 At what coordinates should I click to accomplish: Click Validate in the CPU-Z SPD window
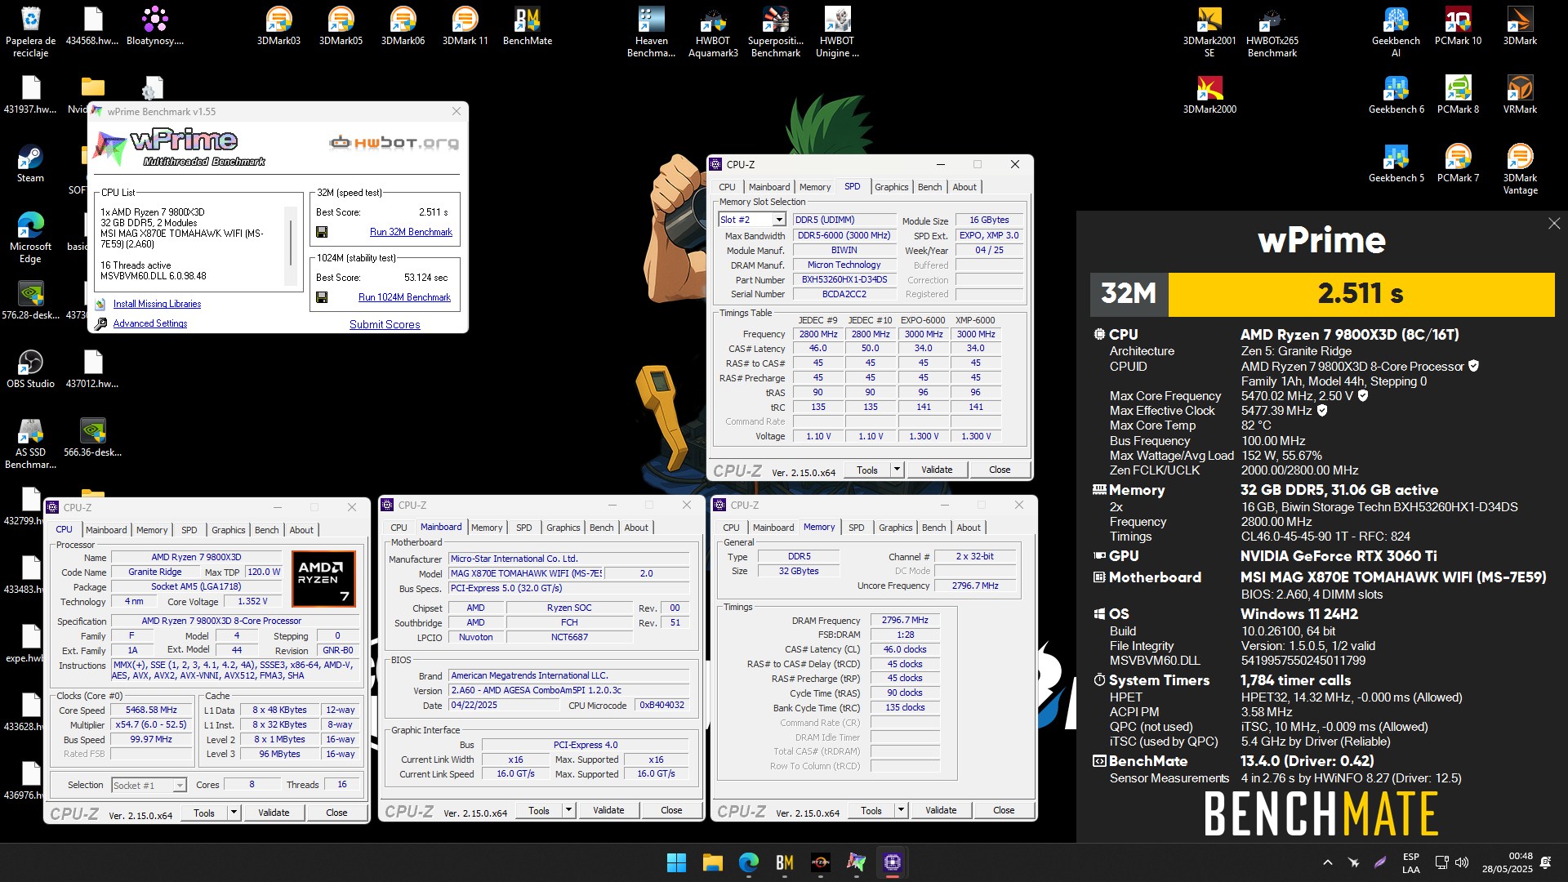(x=937, y=470)
